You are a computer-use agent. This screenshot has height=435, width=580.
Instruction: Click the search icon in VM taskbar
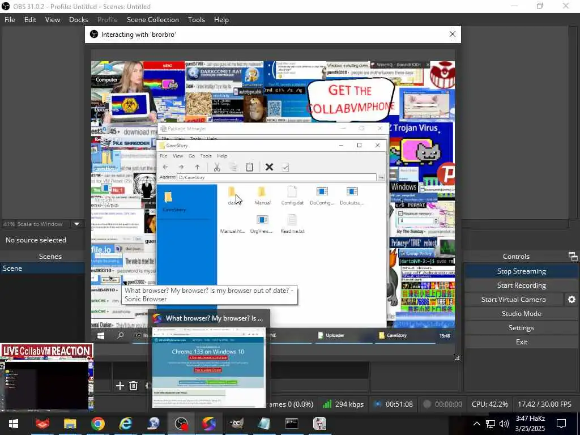click(x=120, y=335)
